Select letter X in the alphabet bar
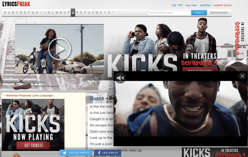Image resolution: width=248 pixels, height=157 pixels. [101, 12]
